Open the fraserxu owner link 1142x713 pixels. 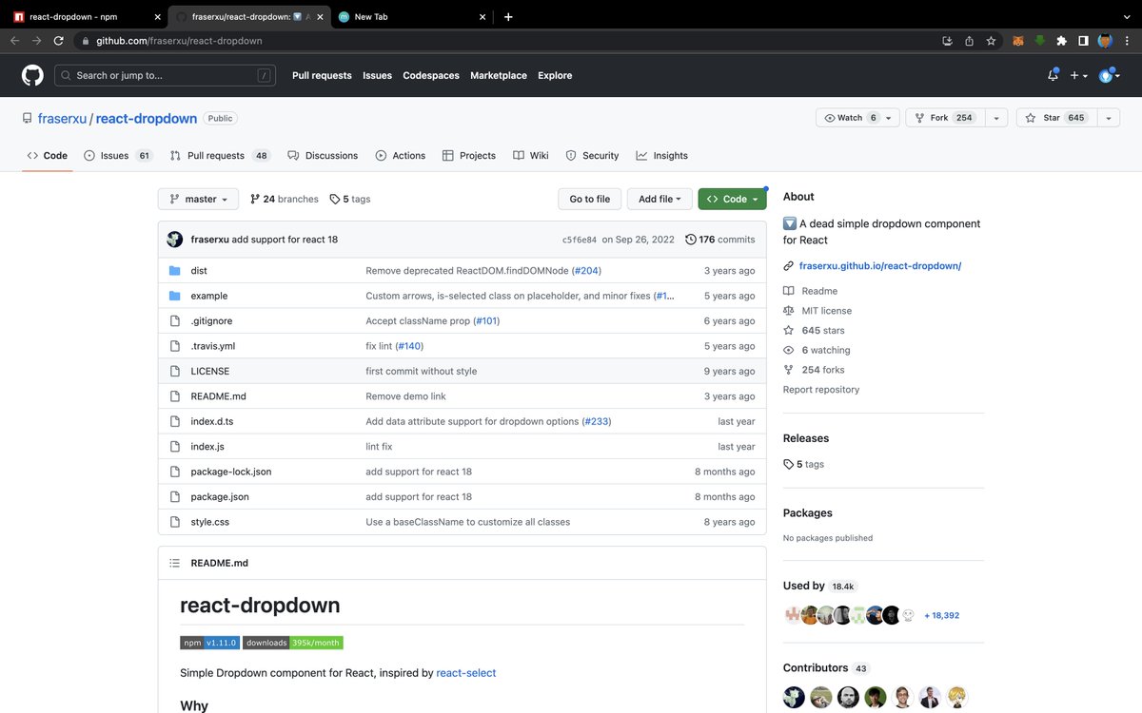(62, 119)
